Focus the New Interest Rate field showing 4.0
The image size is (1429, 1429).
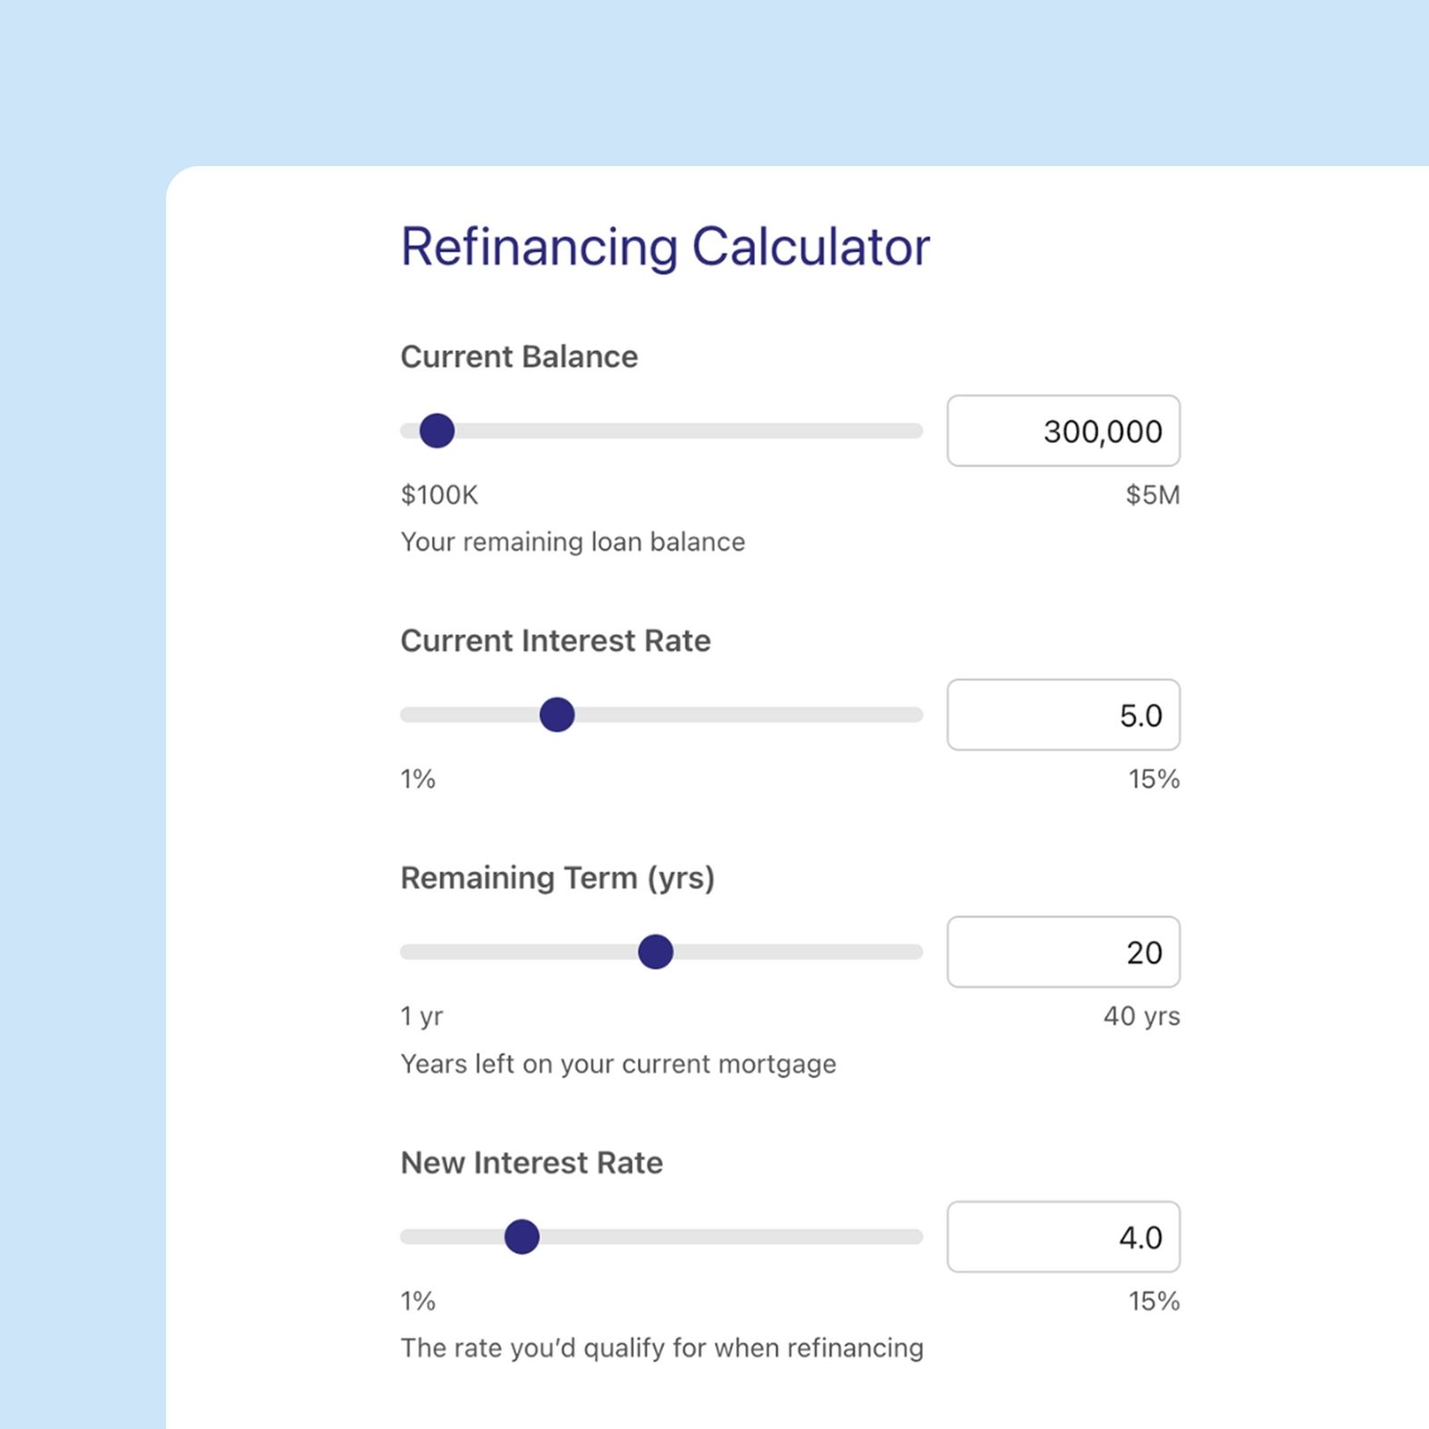[x=1063, y=1237]
